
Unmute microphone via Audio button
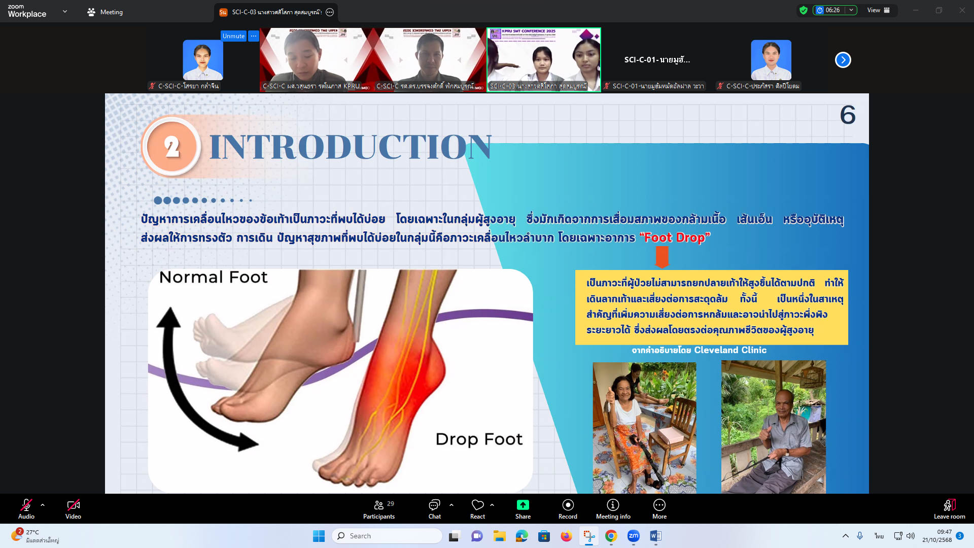coord(26,505)
